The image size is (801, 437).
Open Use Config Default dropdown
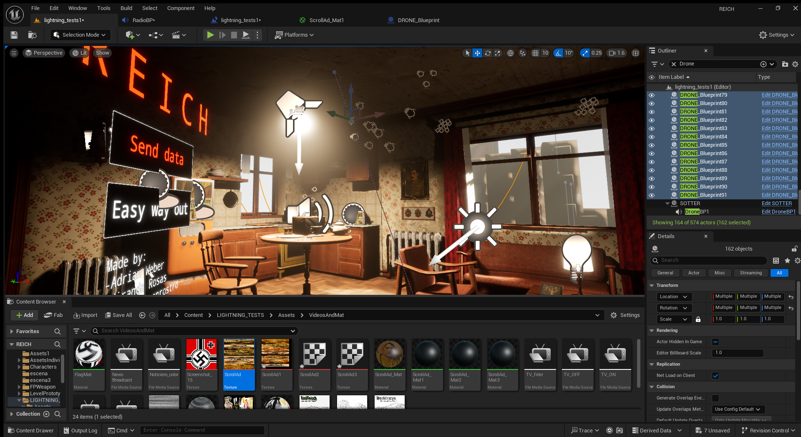click(738, 409)
